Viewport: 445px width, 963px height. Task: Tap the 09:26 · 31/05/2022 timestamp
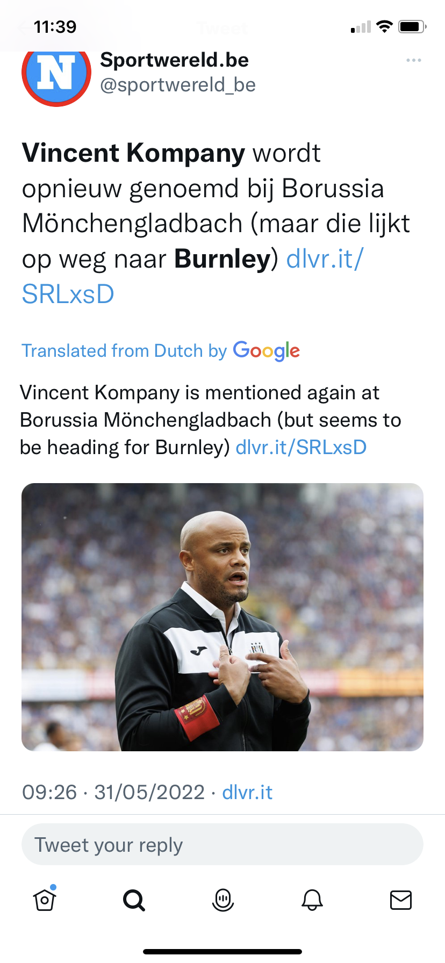tap(113, 792)
